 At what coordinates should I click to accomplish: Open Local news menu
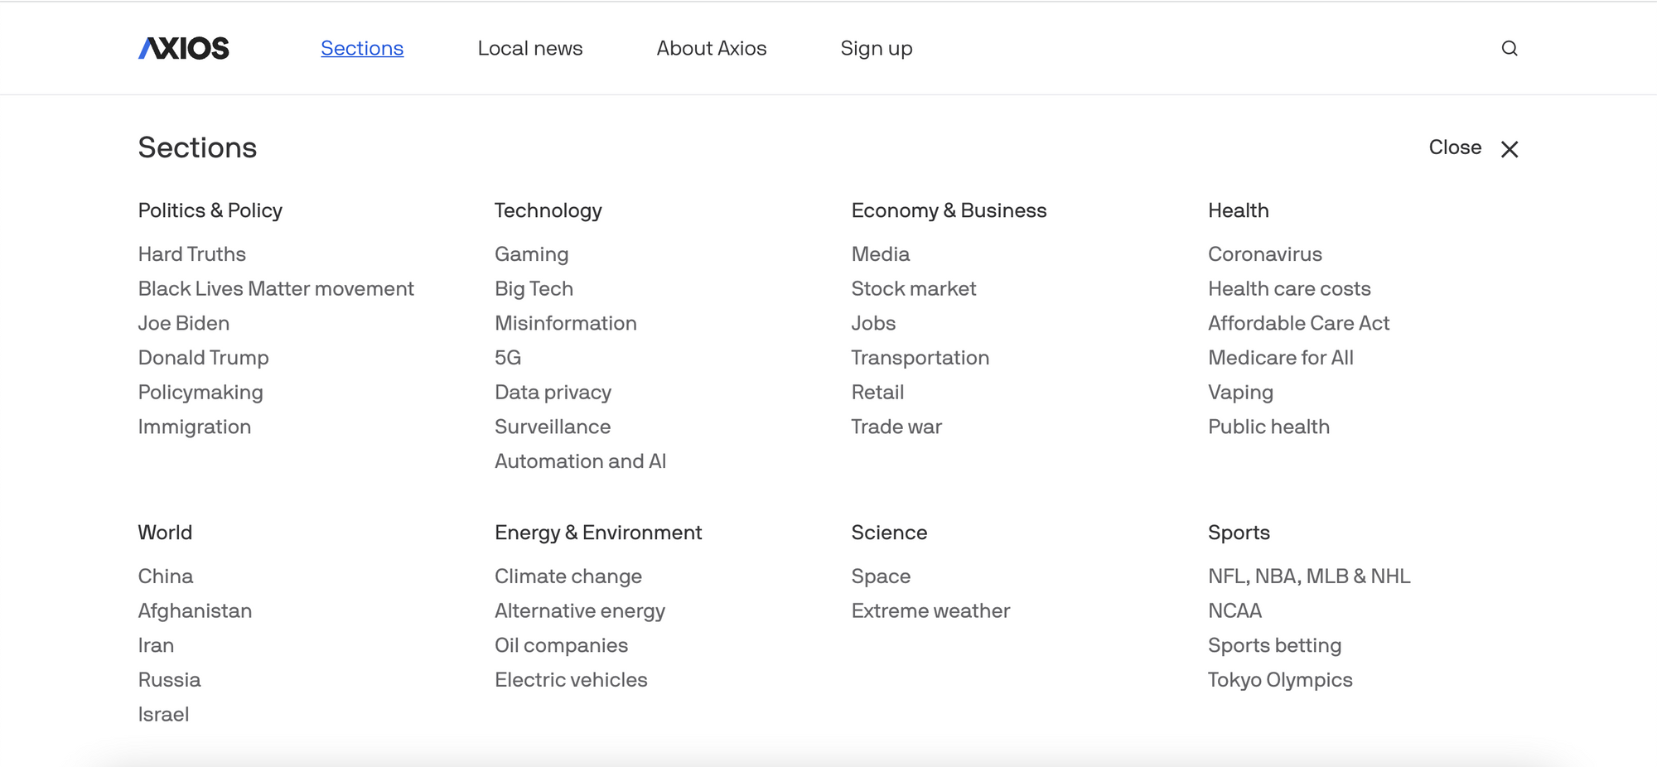click(530, 48)
